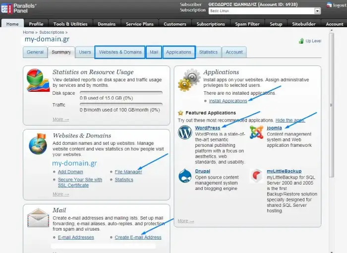Click the logout icon in the header

[329, 5]
